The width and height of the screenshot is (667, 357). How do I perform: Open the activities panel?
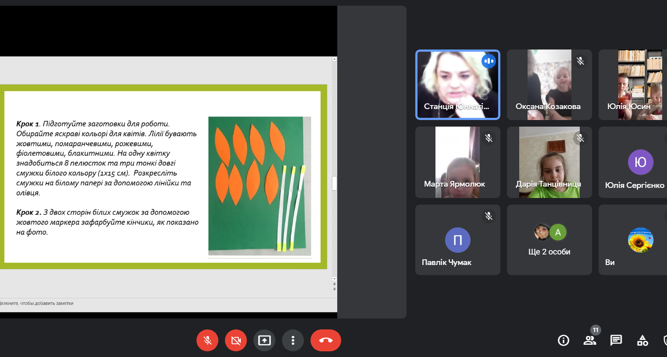click(642, 340)
